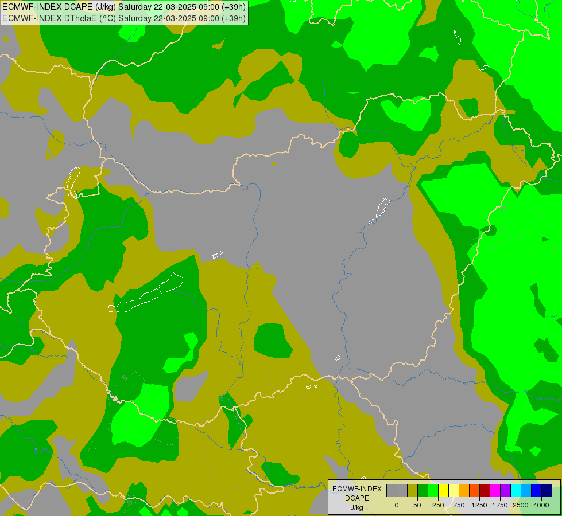Image resolution: width=562 pixels, height=516 pixels.
Task: Click the legend value 50
Action: 417,505
